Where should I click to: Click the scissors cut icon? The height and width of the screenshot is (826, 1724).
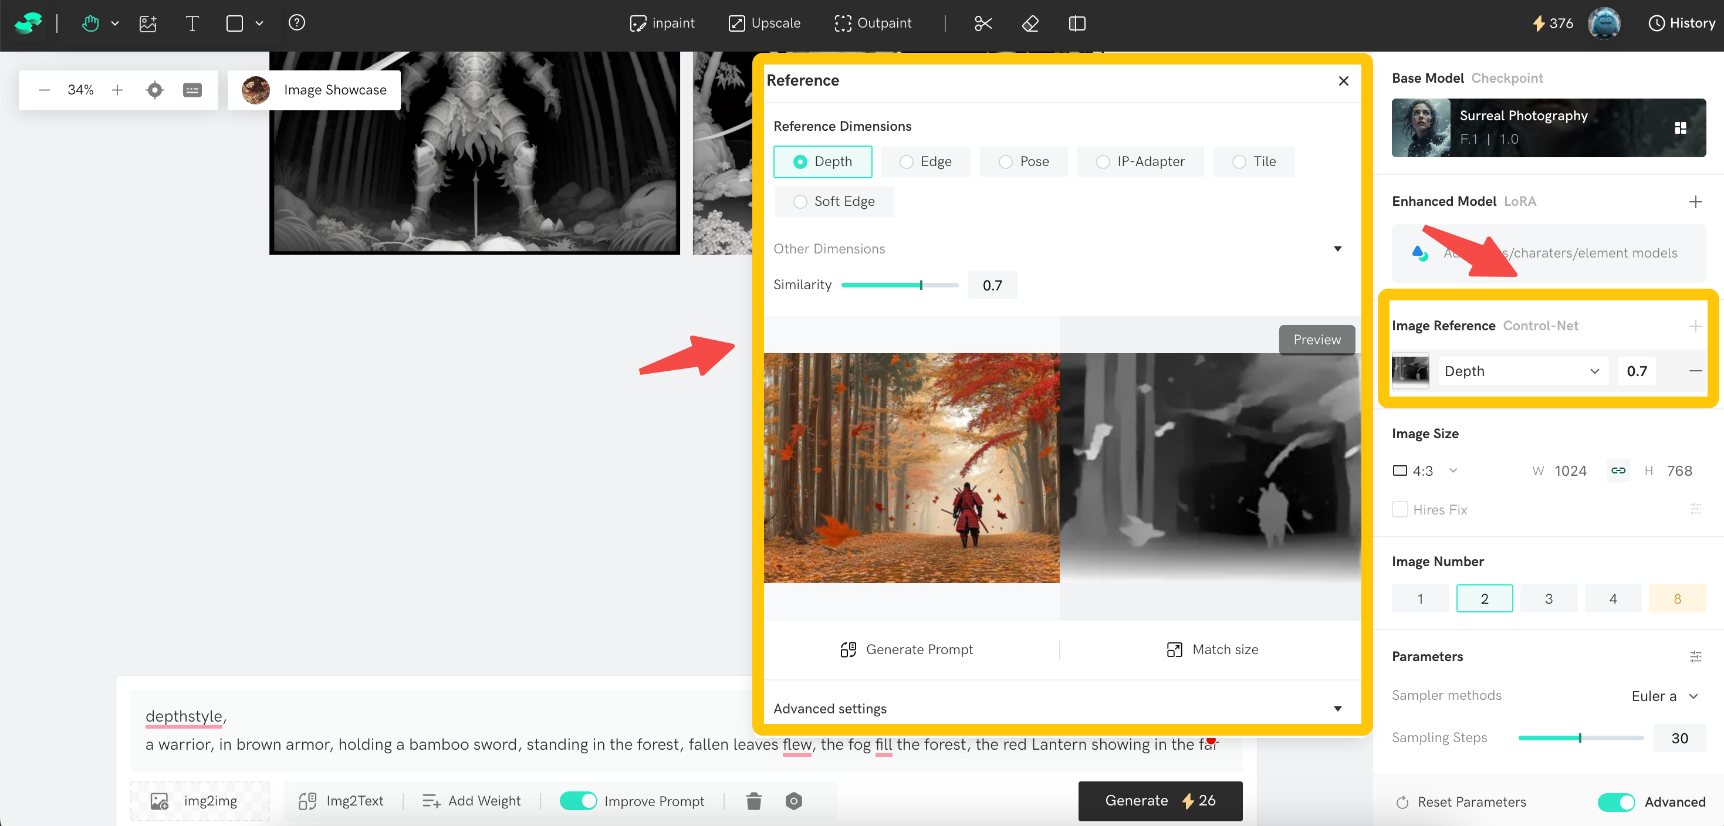[x=982, y=23]
